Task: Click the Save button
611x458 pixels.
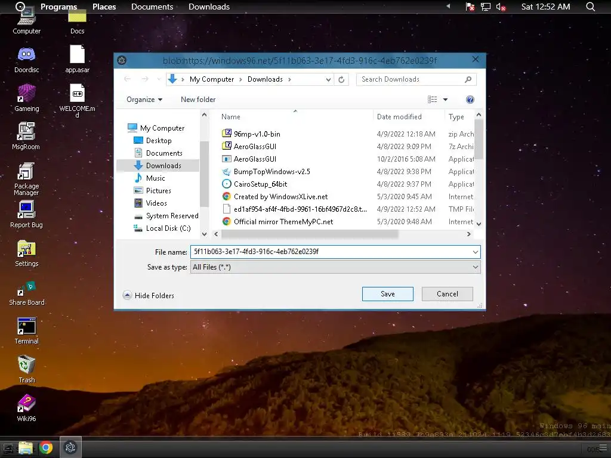Action: point(387,294)
